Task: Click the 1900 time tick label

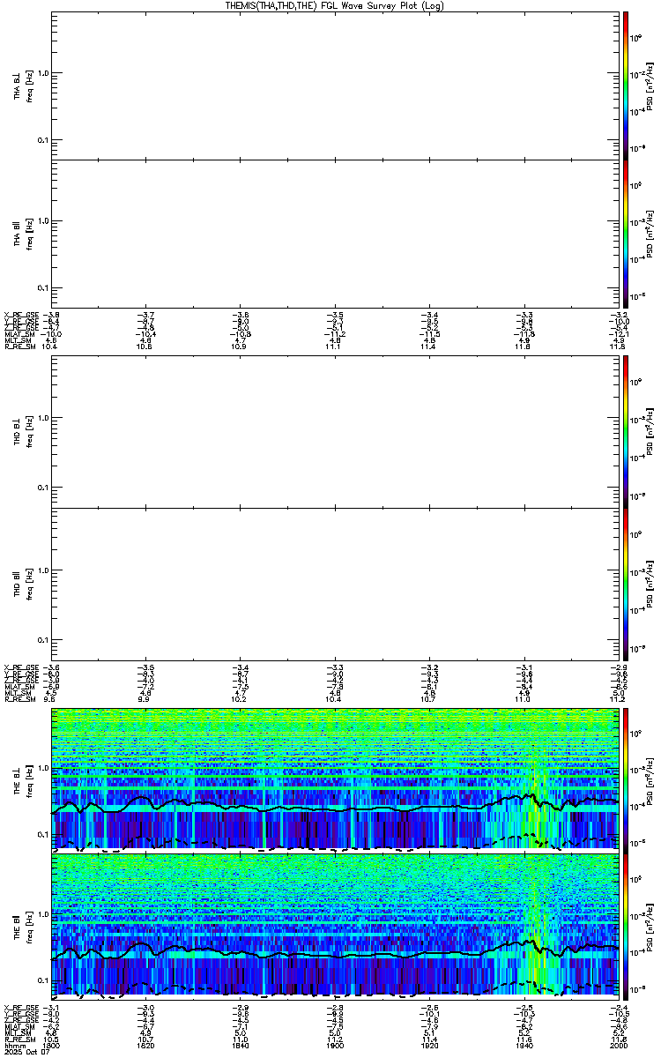Action: [335, 1046]
